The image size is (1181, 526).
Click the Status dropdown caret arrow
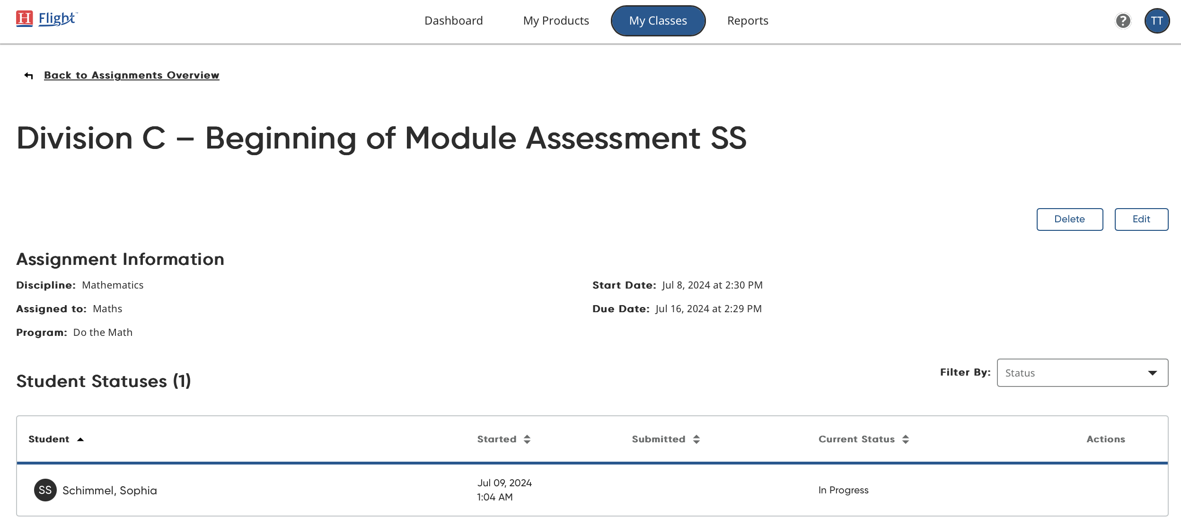point(1153,373)
